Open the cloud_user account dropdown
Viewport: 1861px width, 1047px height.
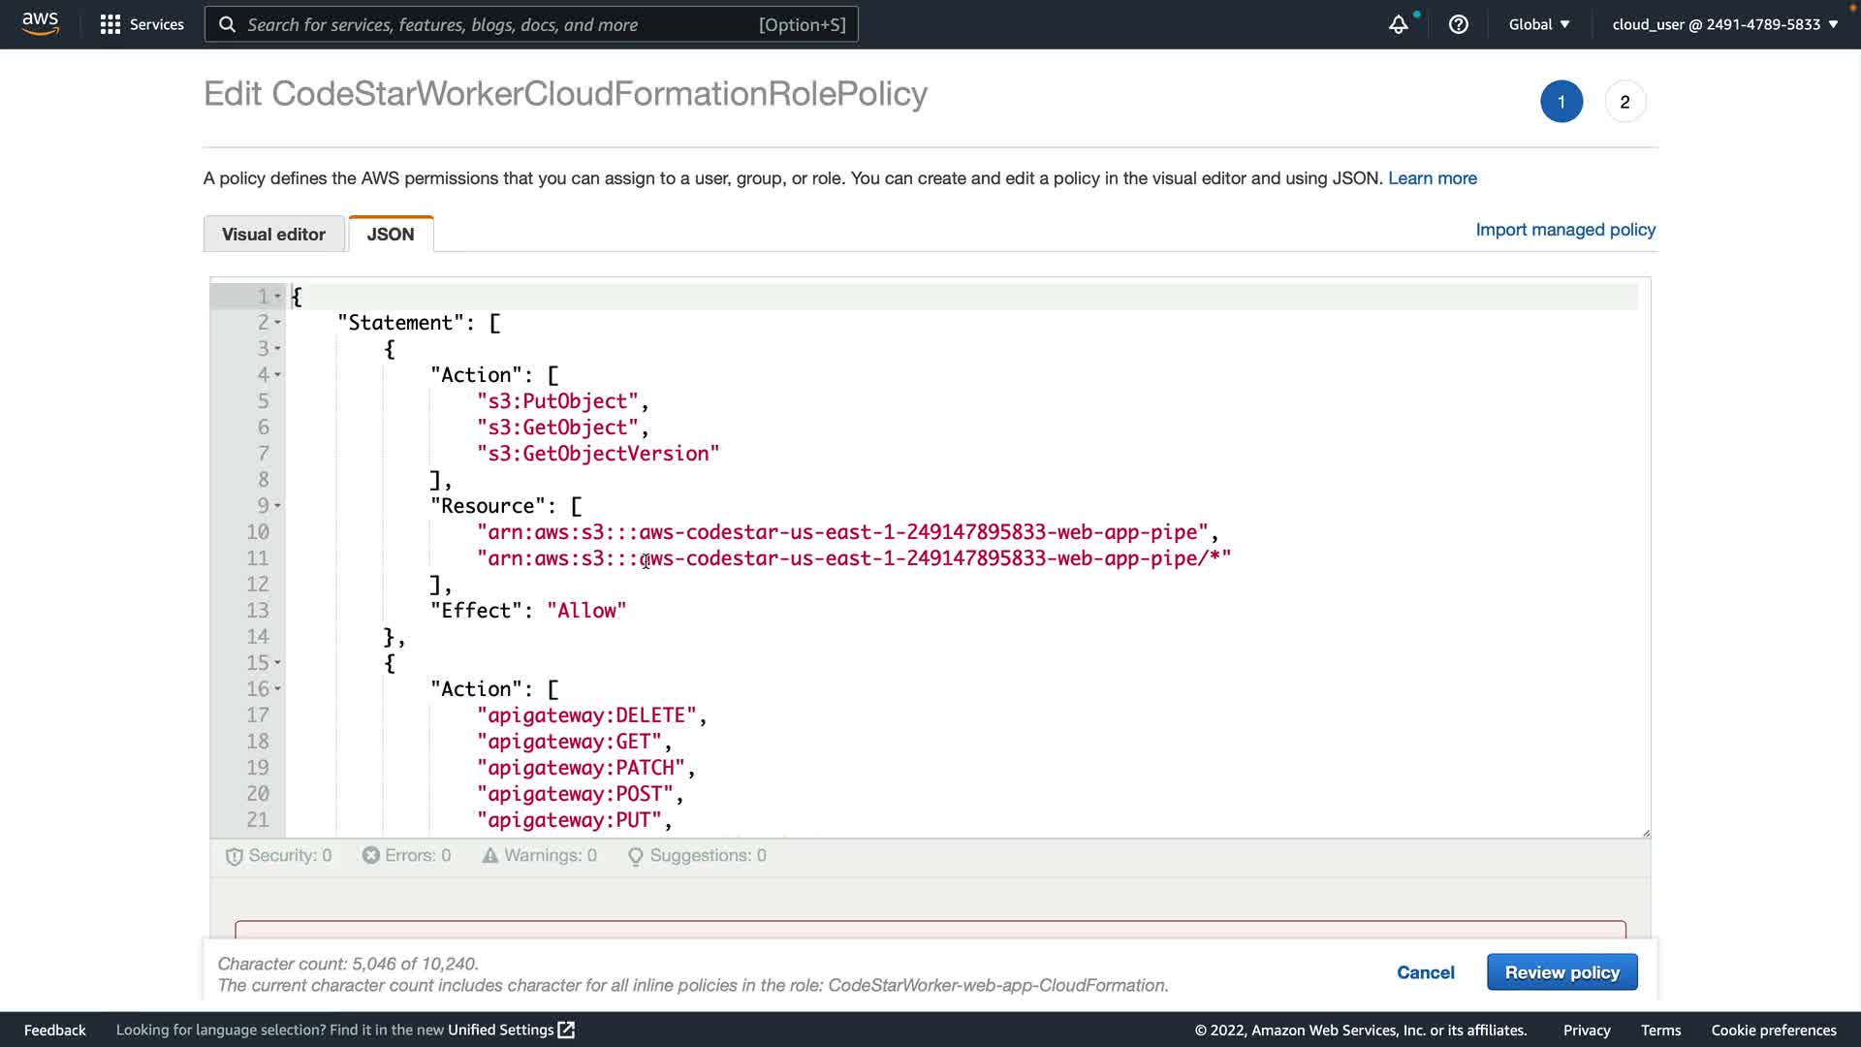point(1724,24)
